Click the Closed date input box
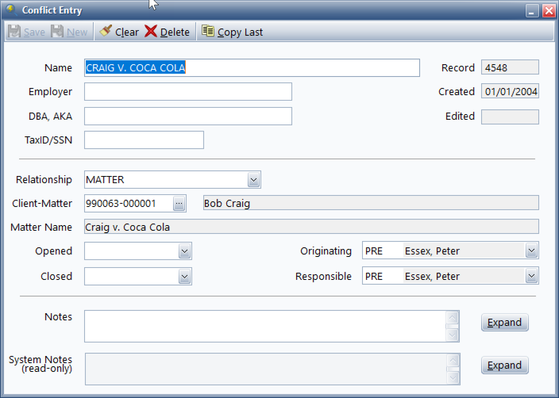 point(131,276)
